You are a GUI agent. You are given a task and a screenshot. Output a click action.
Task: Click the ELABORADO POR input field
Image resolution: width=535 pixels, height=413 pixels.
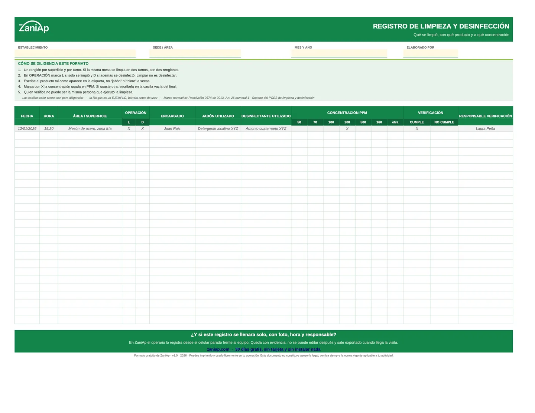click(431, 53)
